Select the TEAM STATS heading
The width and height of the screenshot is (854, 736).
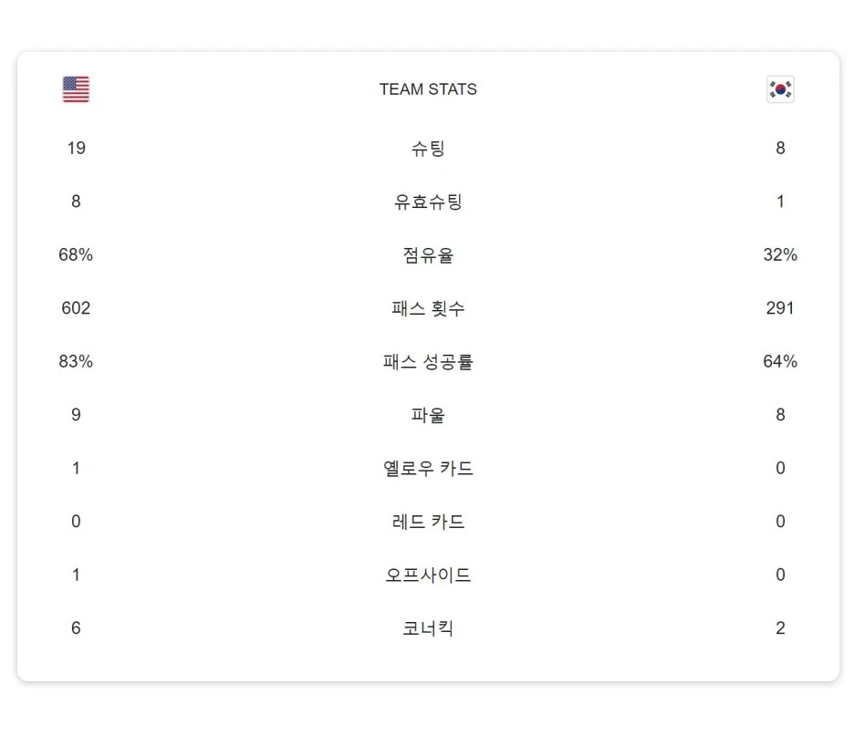click(x=428, y=89)
